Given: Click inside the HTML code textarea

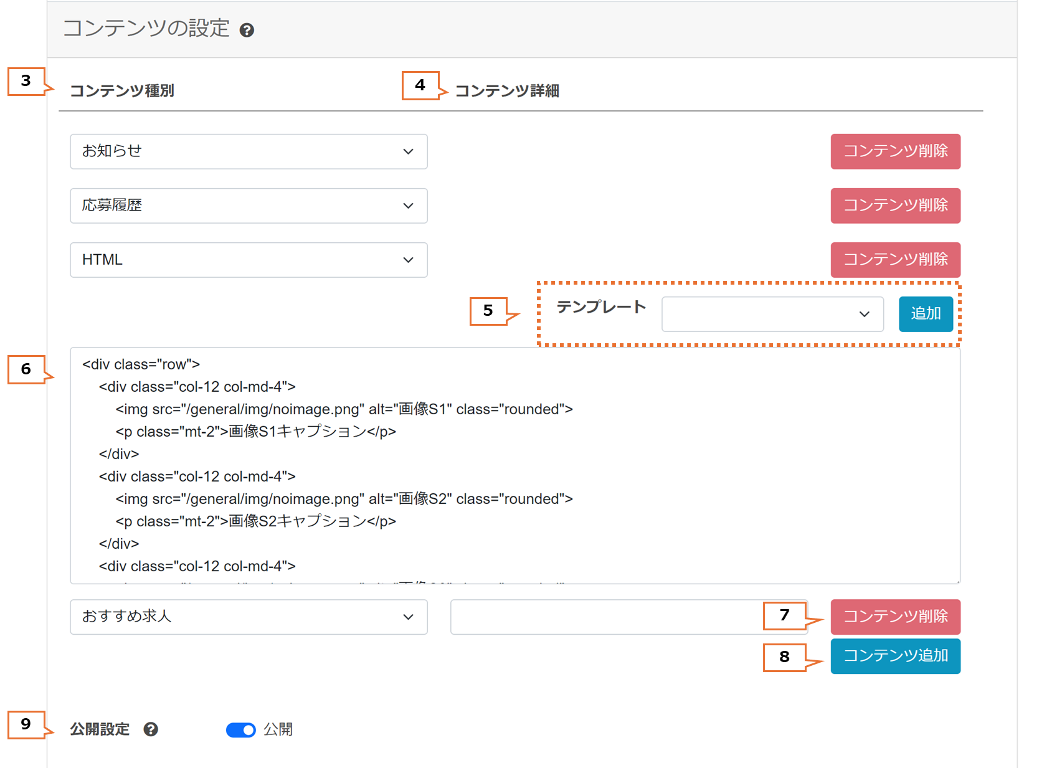Looking at the screenshot, I should tap(515, 465).
